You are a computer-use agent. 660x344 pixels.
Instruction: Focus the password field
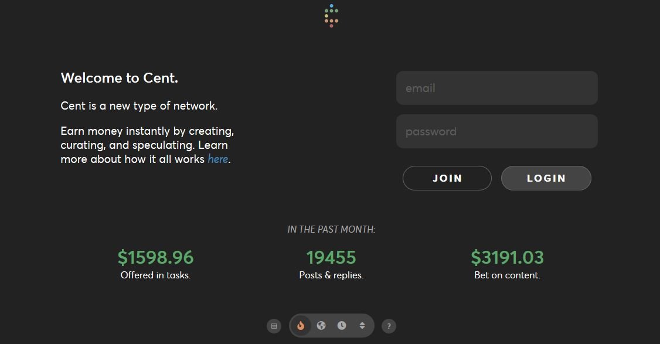tap(496, 131)
